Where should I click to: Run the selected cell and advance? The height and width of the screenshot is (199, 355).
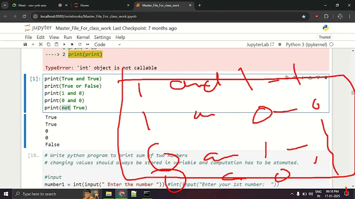64,44
